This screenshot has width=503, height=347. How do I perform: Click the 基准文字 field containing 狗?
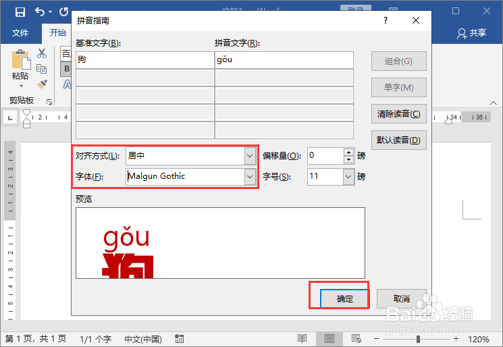click(x=145, y=60)
